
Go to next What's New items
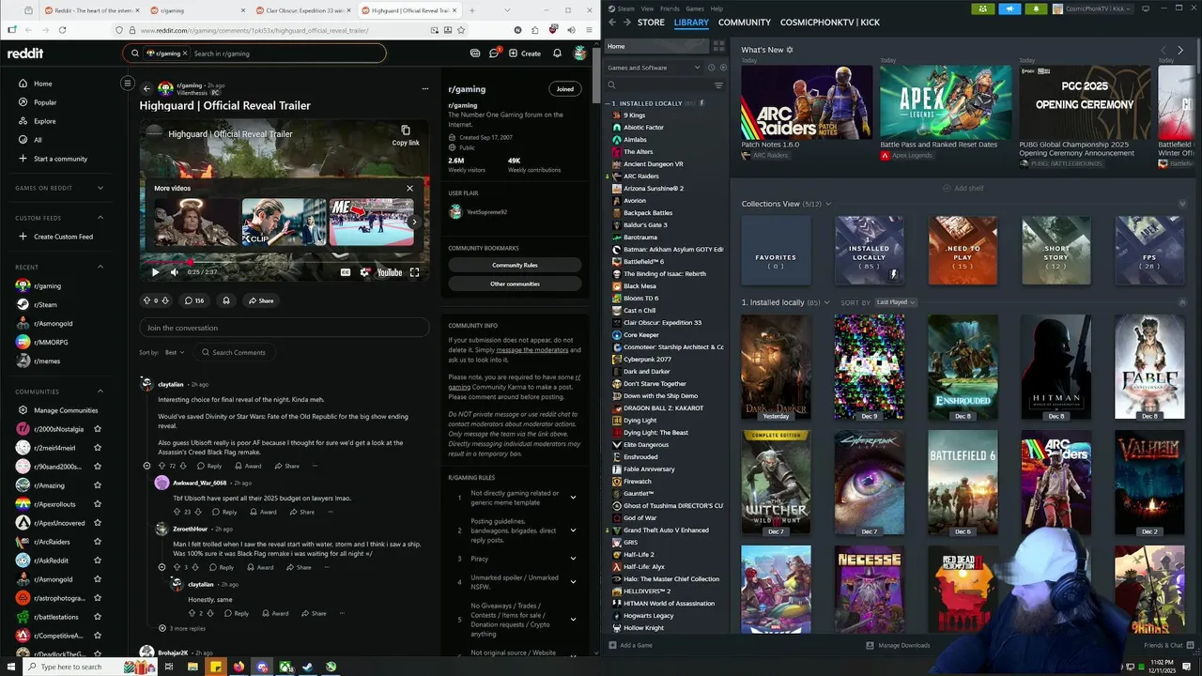tap(1180, 50)
